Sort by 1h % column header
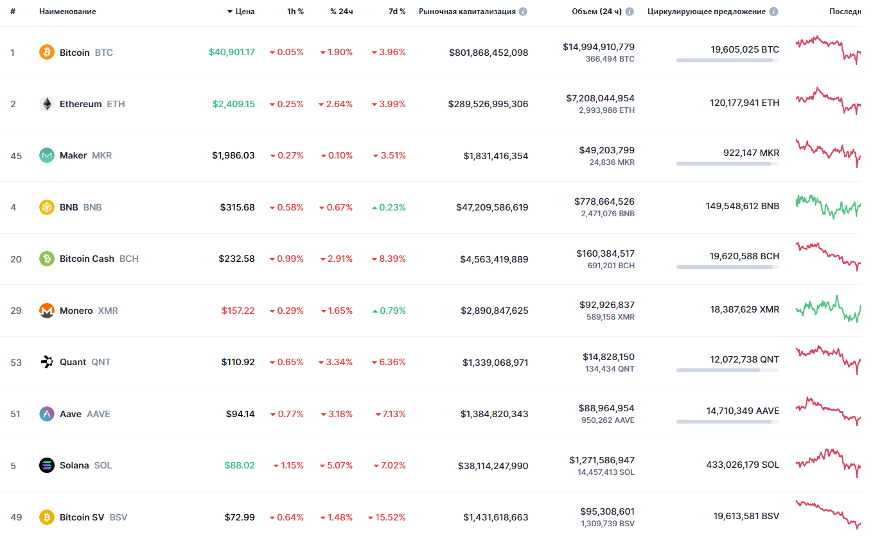The image size is (873, 541). [x=295, y=12]
